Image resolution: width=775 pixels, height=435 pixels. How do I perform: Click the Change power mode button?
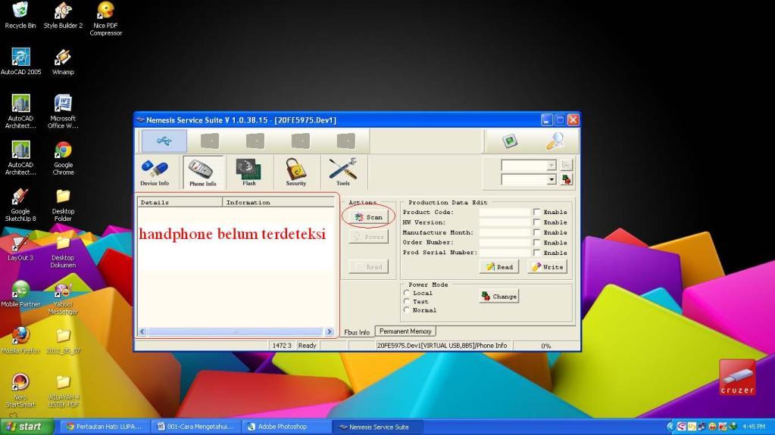(498, 297)
